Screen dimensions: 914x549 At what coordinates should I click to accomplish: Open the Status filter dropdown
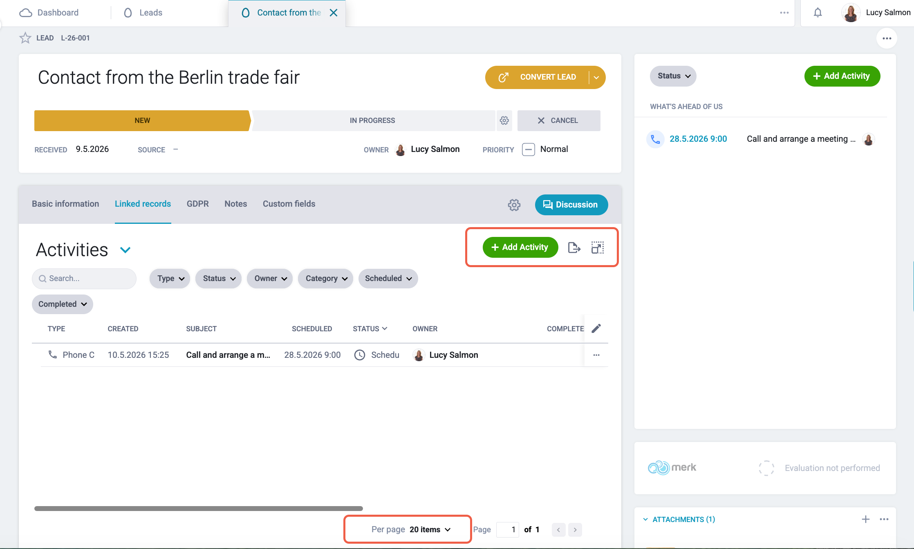[x=219, y=279]
